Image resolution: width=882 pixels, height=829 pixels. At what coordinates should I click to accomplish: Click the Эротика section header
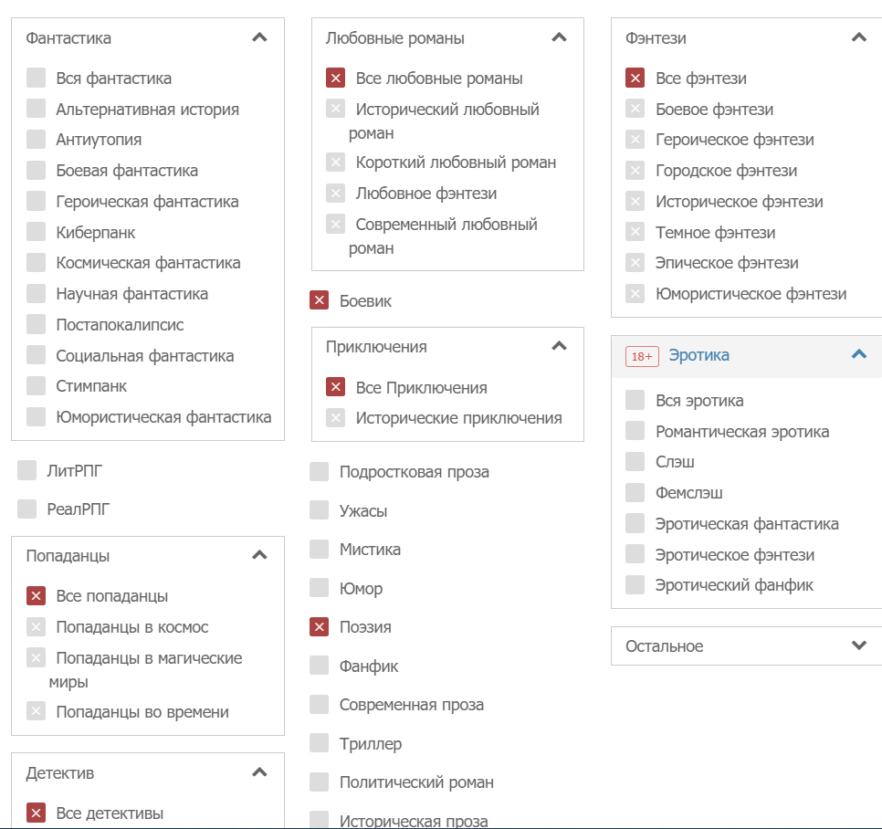698,355
